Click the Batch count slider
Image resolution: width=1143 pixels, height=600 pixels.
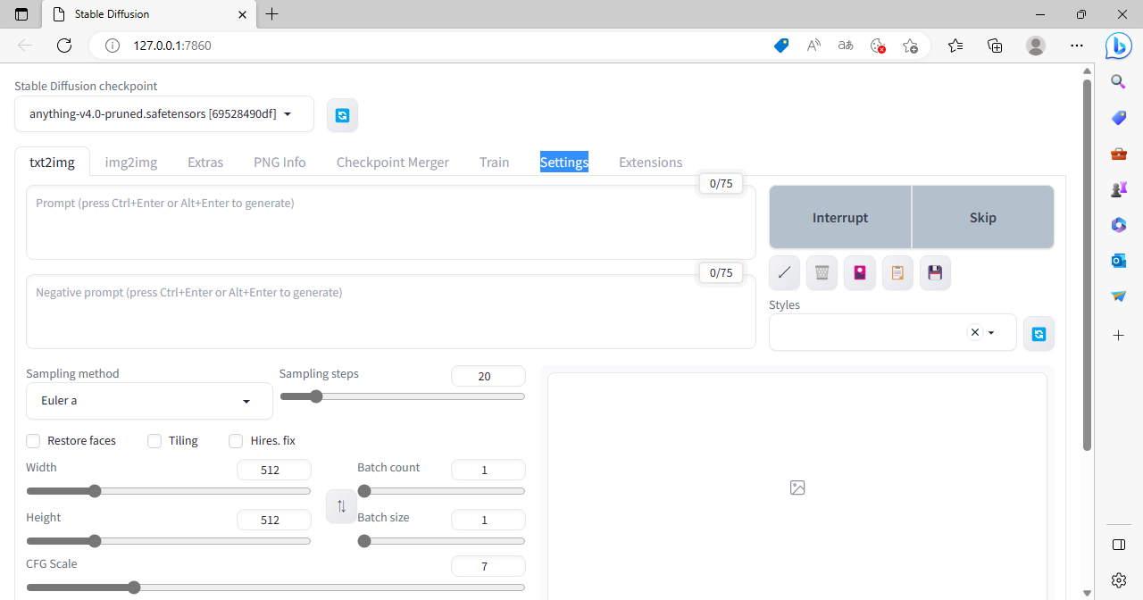441,491
